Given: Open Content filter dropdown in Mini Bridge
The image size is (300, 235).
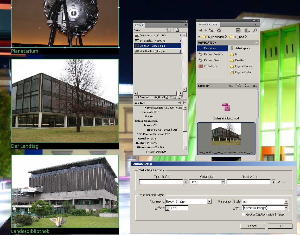Looking at the screenshot, I should pos(238,86).
